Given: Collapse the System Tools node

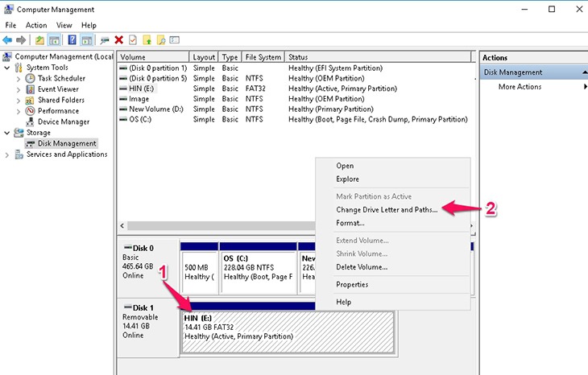Looking at the screenshot, I should [x=6, y=68].
